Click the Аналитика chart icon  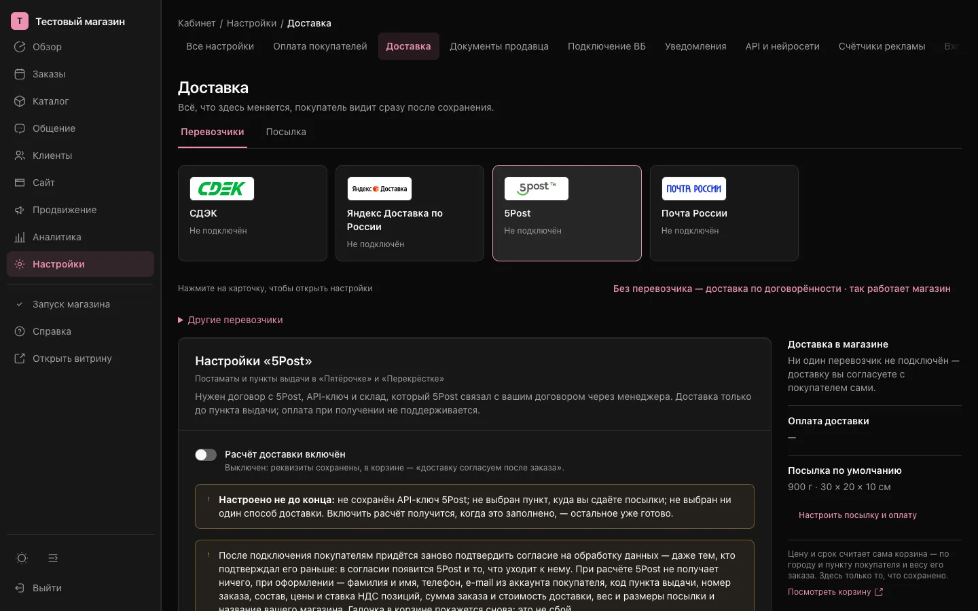[20, 237]
